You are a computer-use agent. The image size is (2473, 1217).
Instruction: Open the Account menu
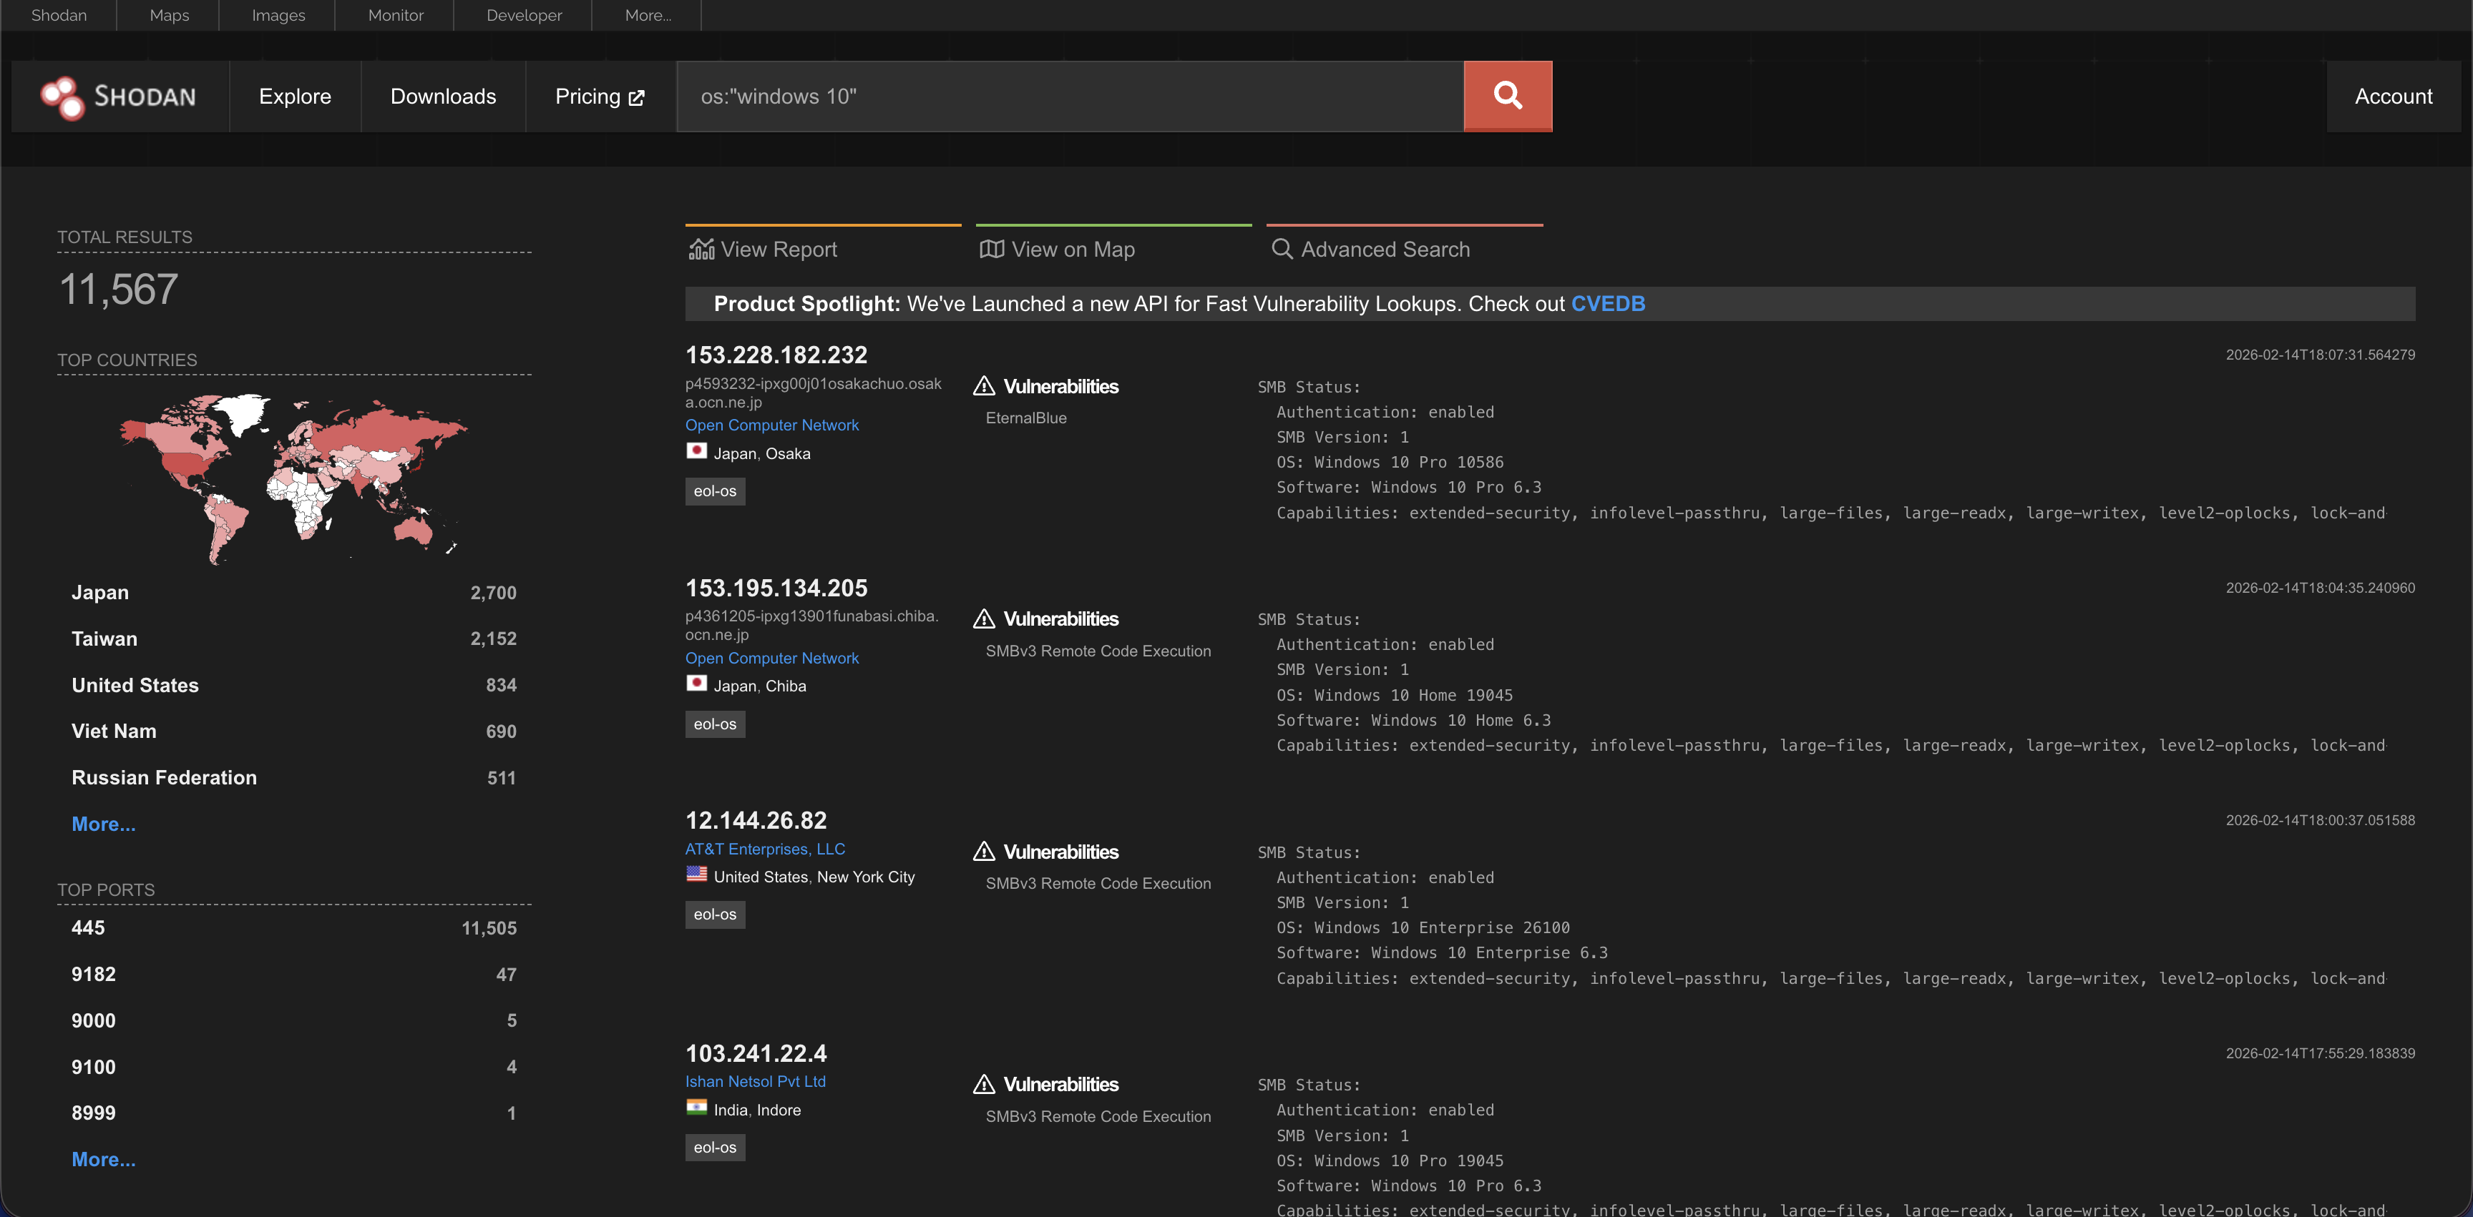point(2392,97)
